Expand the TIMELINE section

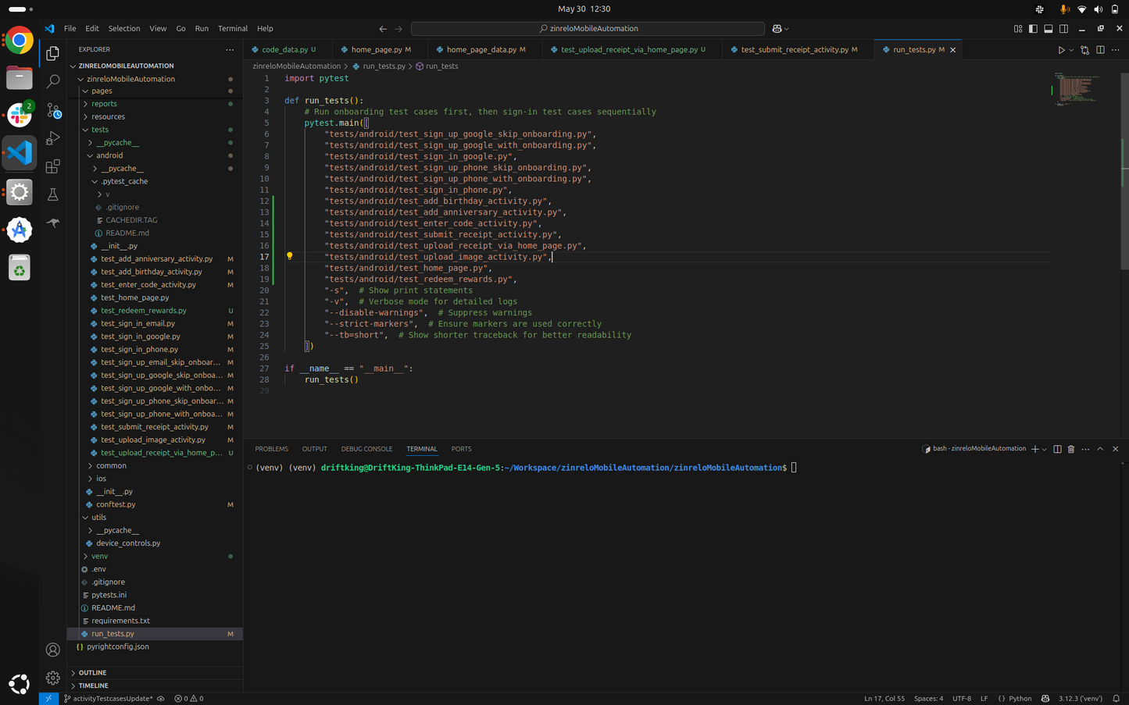pyautogui.click(x=93, y=685)
